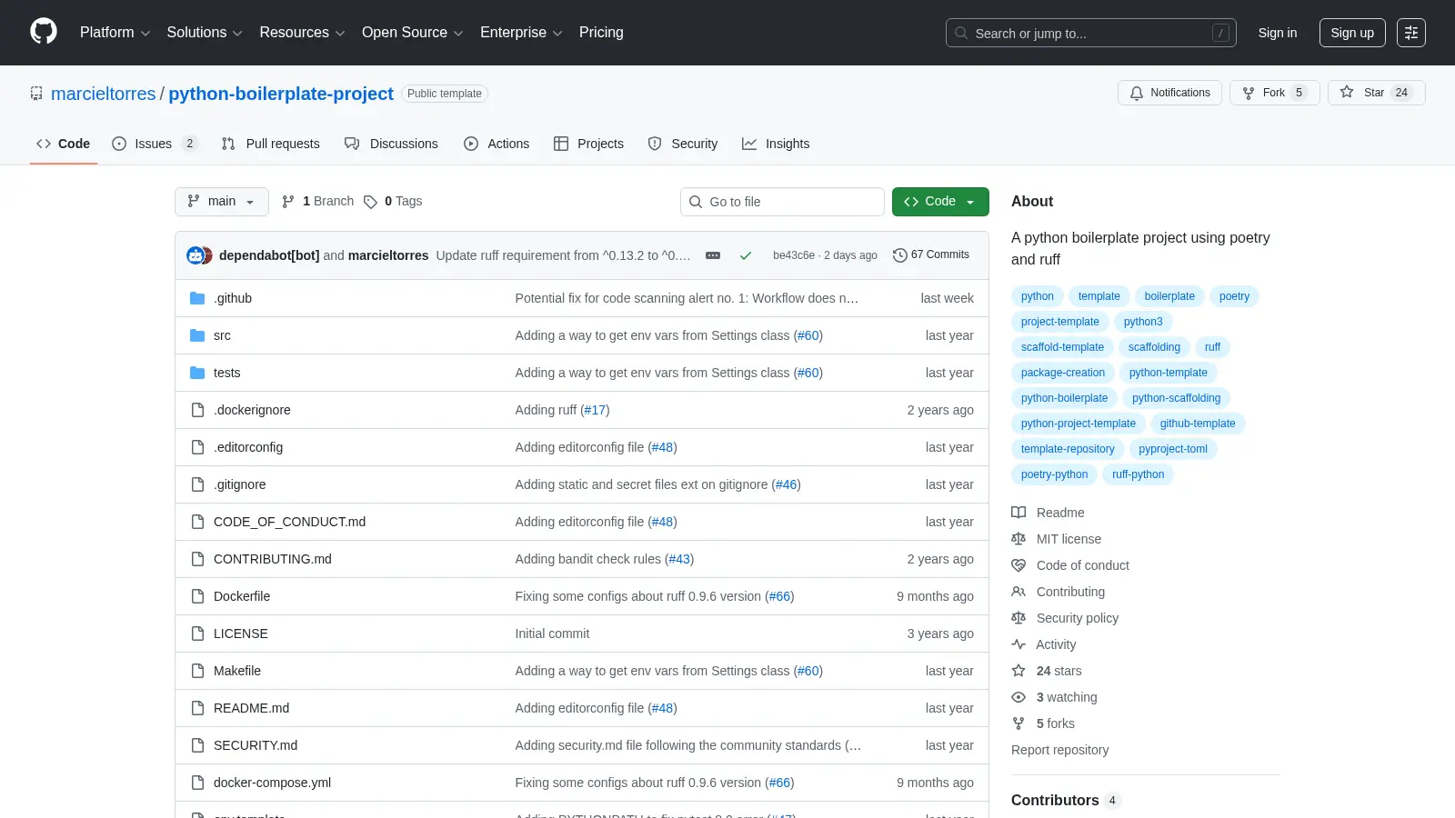Open the GitHub home logo
Screen dimensions: 1455x818
click(x=44, y=32)
